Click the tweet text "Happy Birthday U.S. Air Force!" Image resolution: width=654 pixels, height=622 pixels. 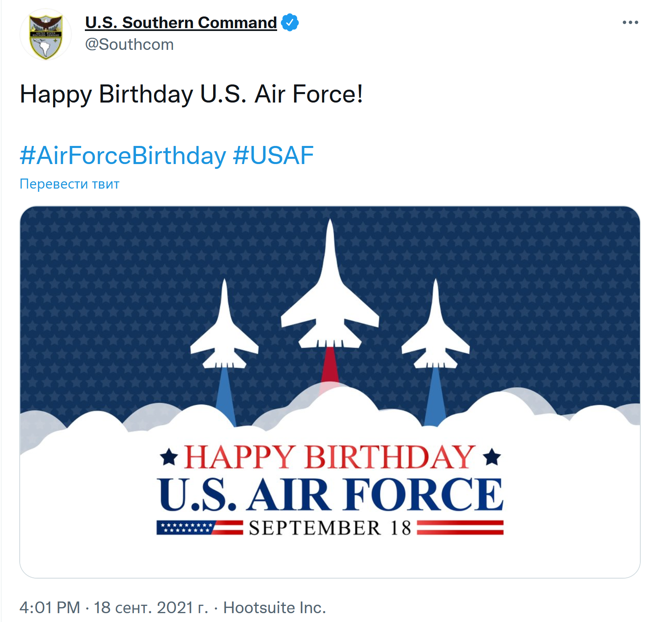click(x=191, y=94)
